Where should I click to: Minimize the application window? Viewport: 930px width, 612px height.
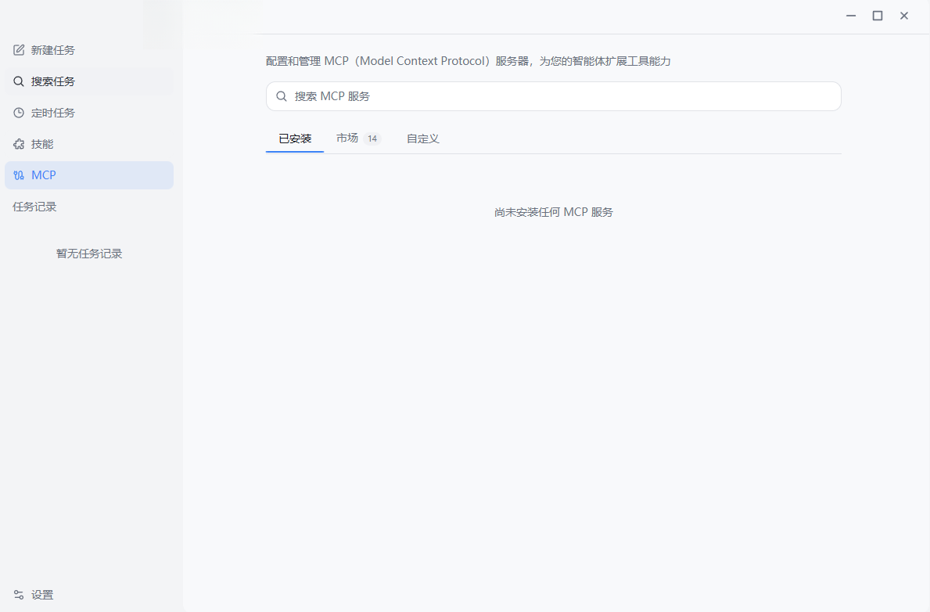851,16
